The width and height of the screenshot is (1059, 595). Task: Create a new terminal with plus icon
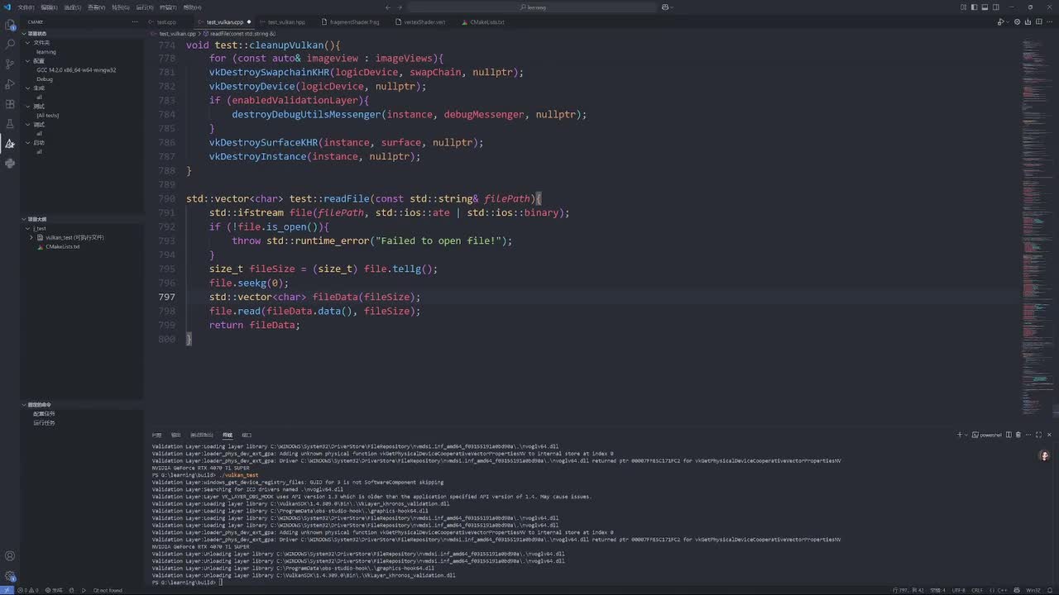(960, 435)
